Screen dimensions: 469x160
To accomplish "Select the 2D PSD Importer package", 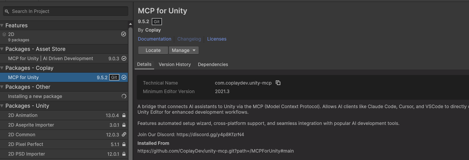I will [64, 154].
